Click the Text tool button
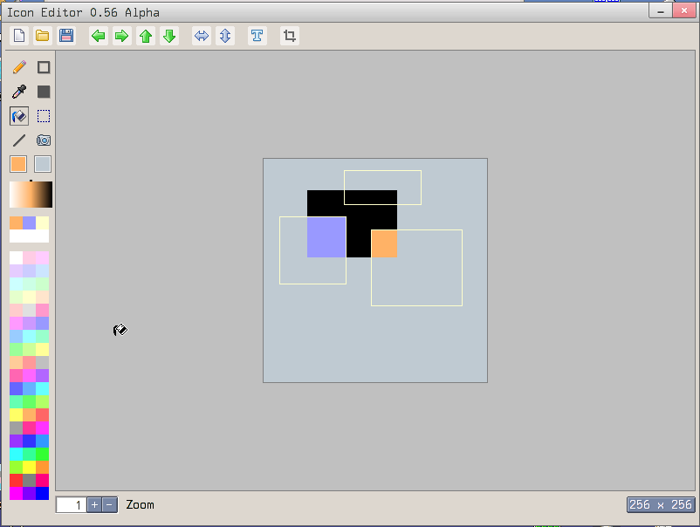Image resolution: width=700 pixels, height=527 pixels. coord(257,36)
